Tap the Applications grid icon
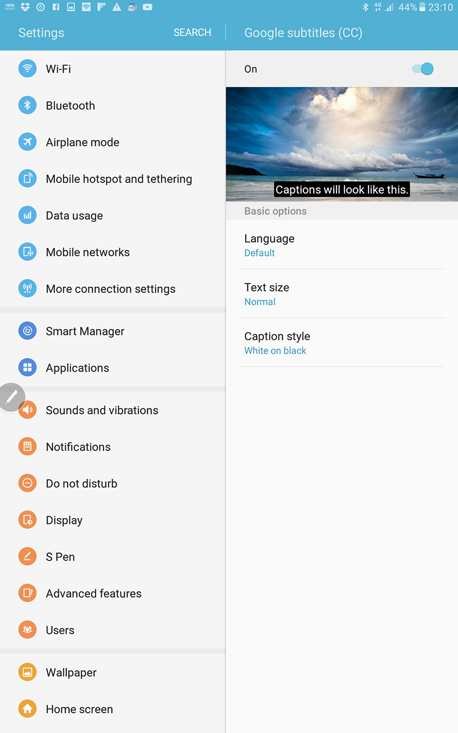This screenshot has height=733, width=458. [x=27, y=368]
